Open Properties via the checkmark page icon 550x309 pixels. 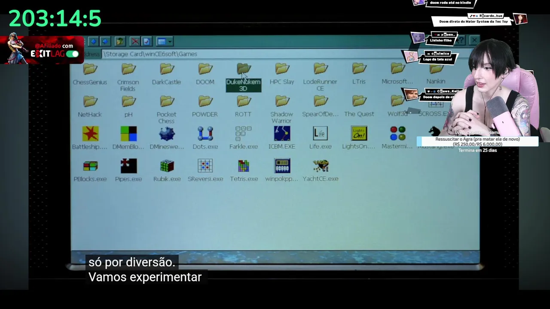(x=147, y=41)
